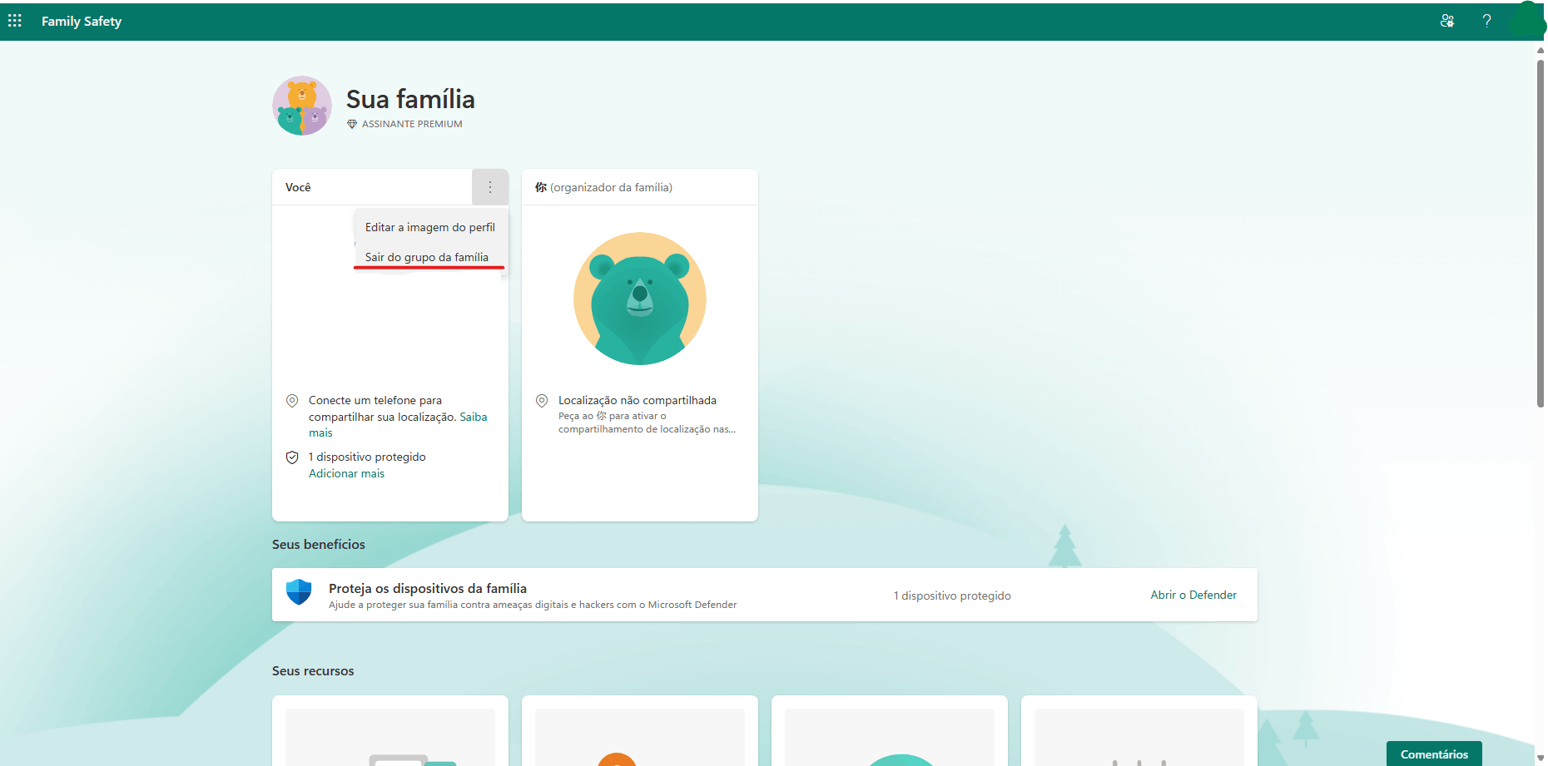Click the Você card header label

(298, 187)
